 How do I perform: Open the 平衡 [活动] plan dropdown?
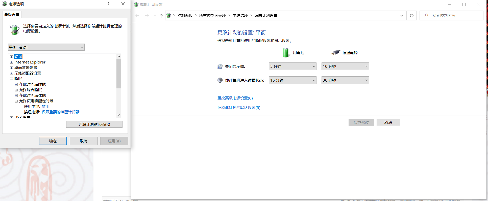pos(46,47)
